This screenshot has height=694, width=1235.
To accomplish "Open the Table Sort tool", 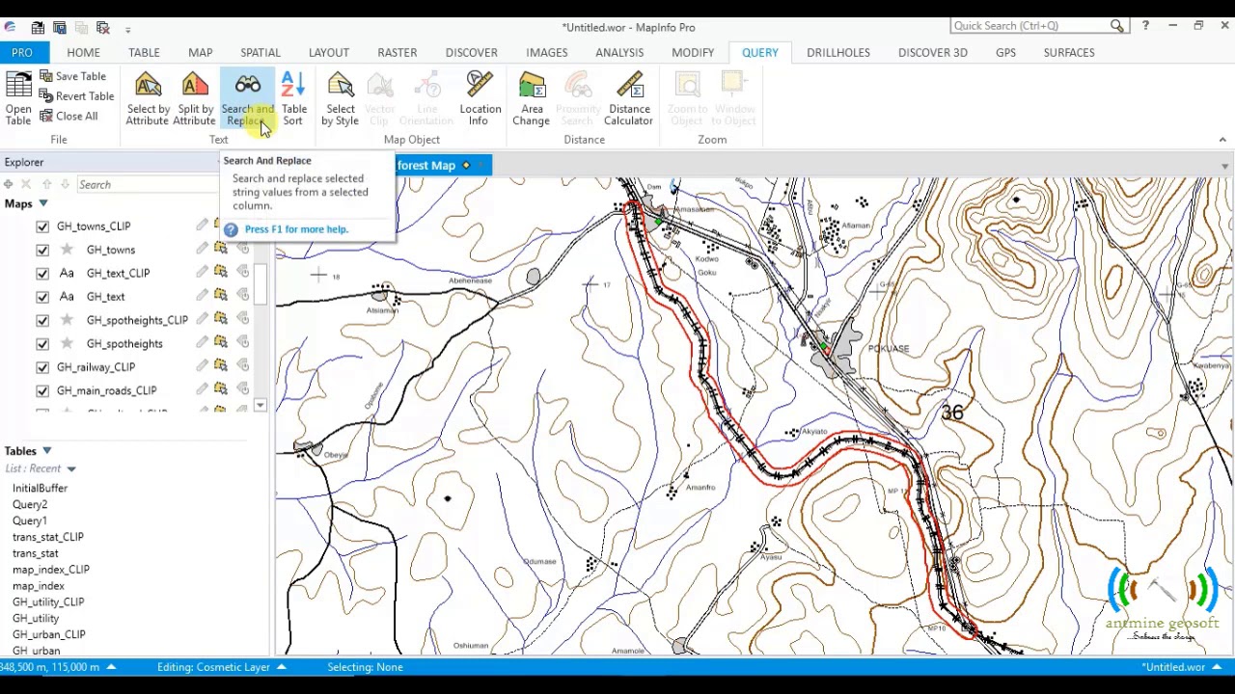I will (x=293, y=98).
